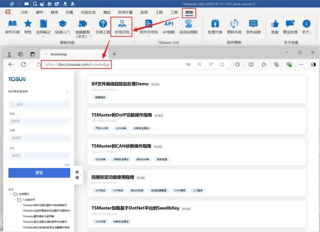The width and height of the screenshot is (320, 232).
Task: Expand the 标签 tag dropdown
Action: click(x=39, y=121)
